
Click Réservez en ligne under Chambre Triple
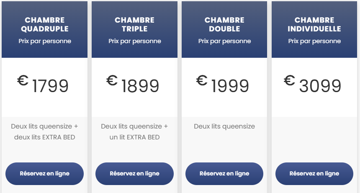point(134,173)
